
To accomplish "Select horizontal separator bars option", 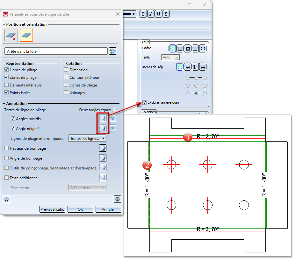I will [x=187, y=67].
